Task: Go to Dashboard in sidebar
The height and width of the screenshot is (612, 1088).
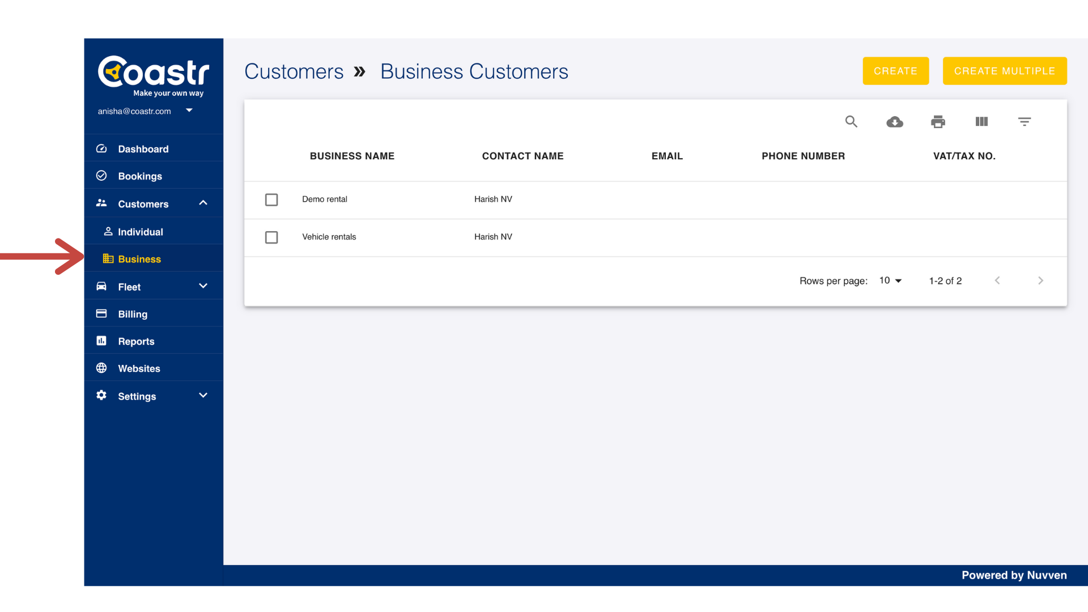Action: click(x=143, y=149)
